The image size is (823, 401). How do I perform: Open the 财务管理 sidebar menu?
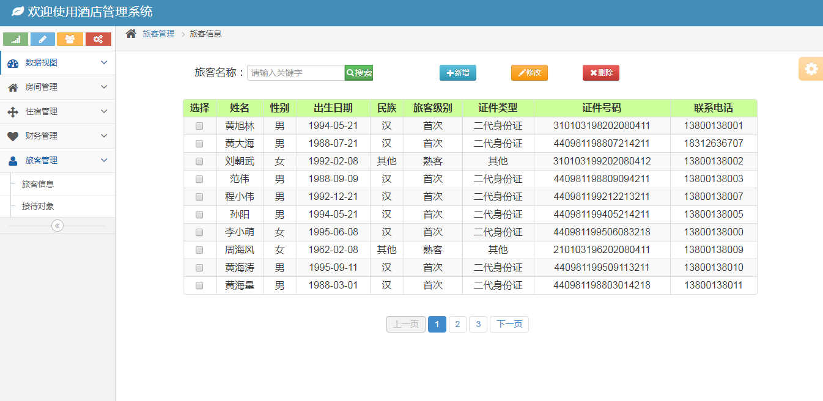[x=57, y=136]
